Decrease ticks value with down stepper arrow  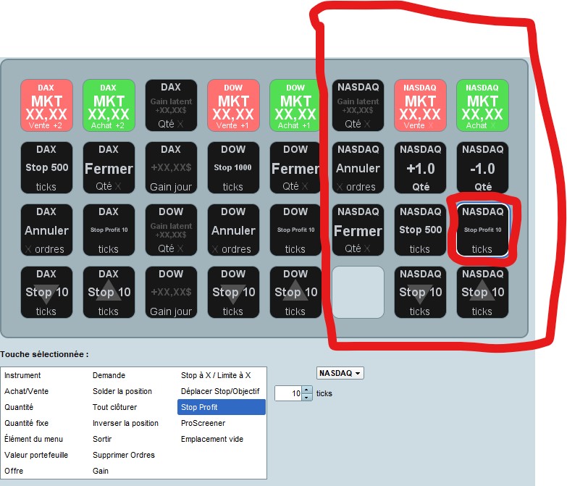307,398
